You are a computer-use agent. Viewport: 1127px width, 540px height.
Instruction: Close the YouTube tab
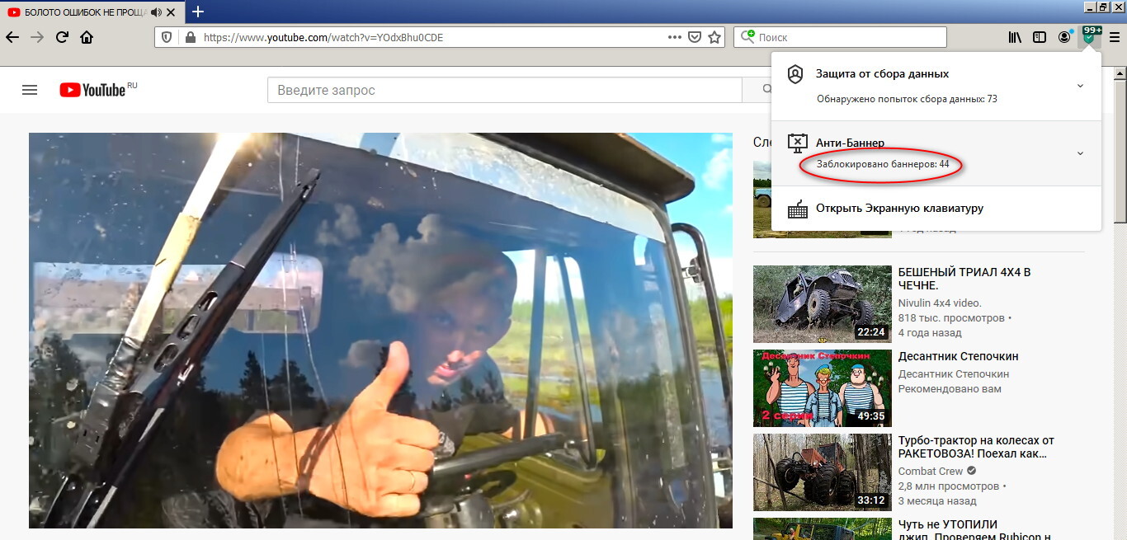(171, 12)
